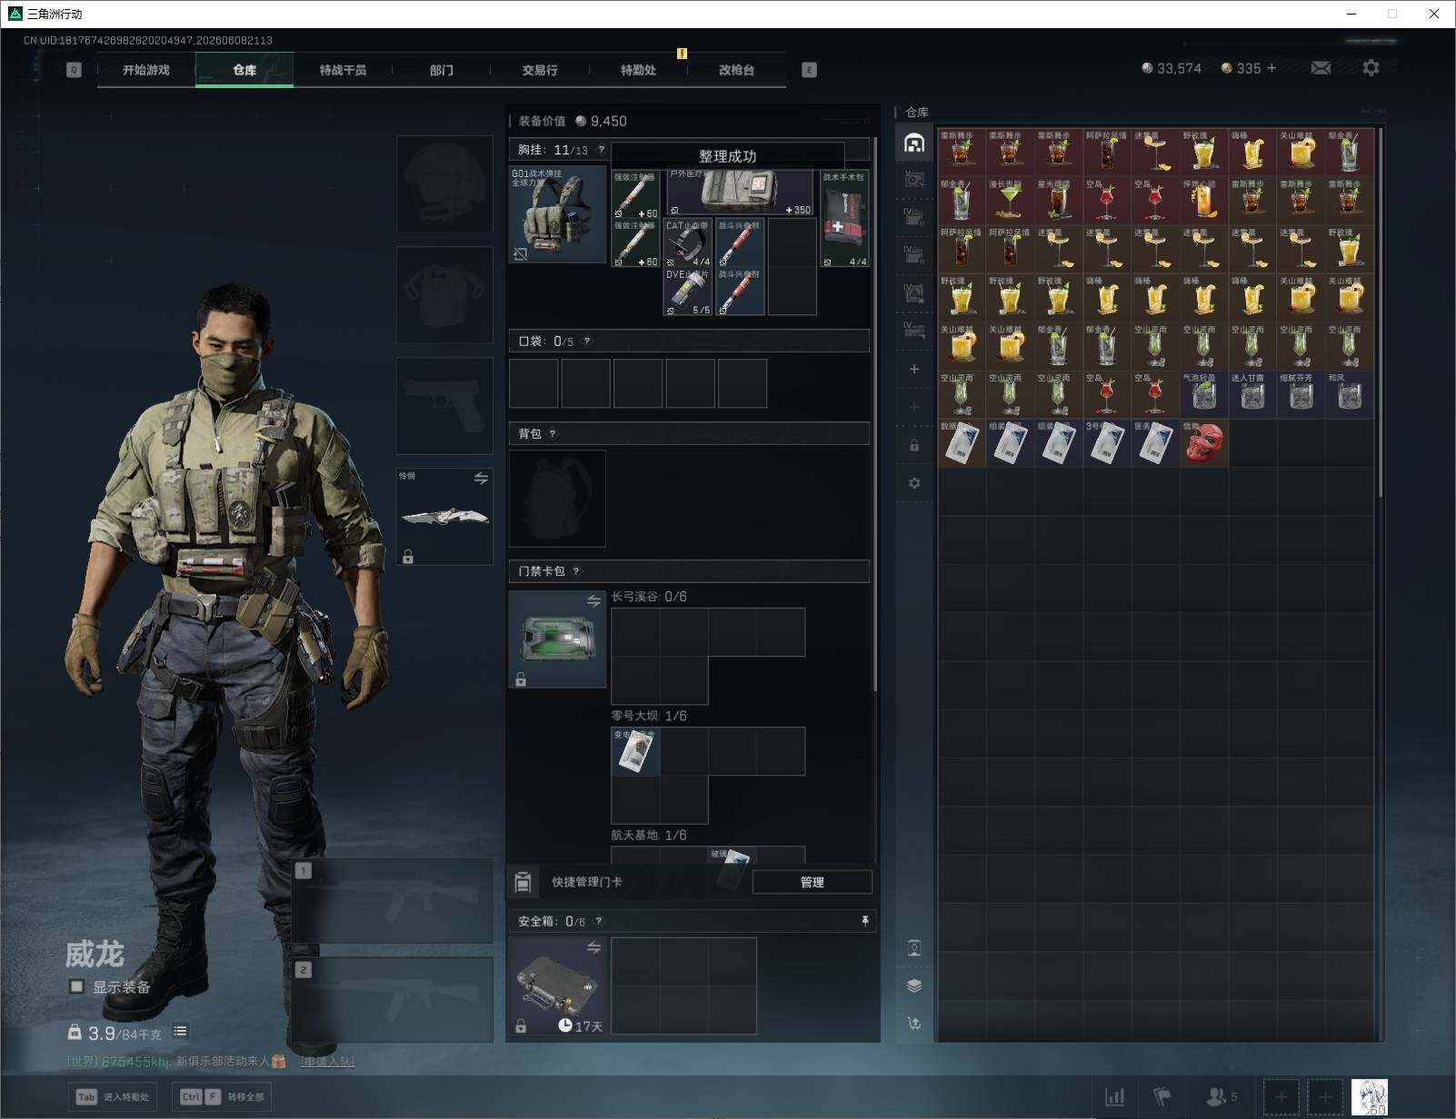Select the 户外医疗箱 medical kit item
The height and width of the screenshot is (1119, 1456).
(740, 192)
